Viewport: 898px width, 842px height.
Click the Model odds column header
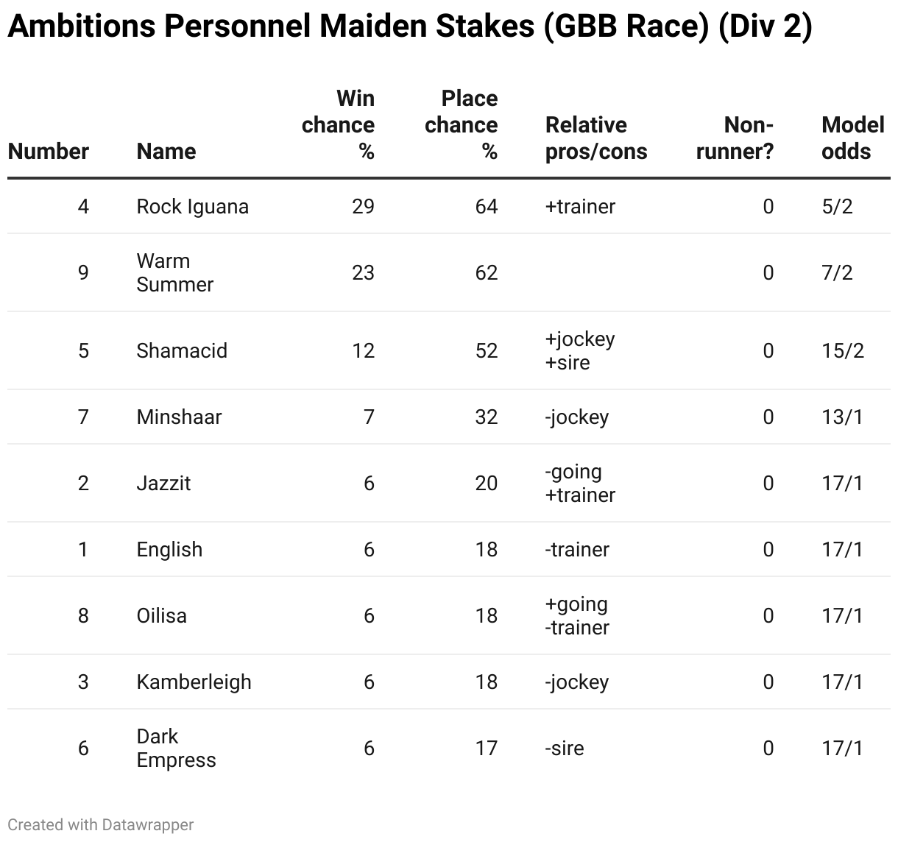click(x=852, y=138)
